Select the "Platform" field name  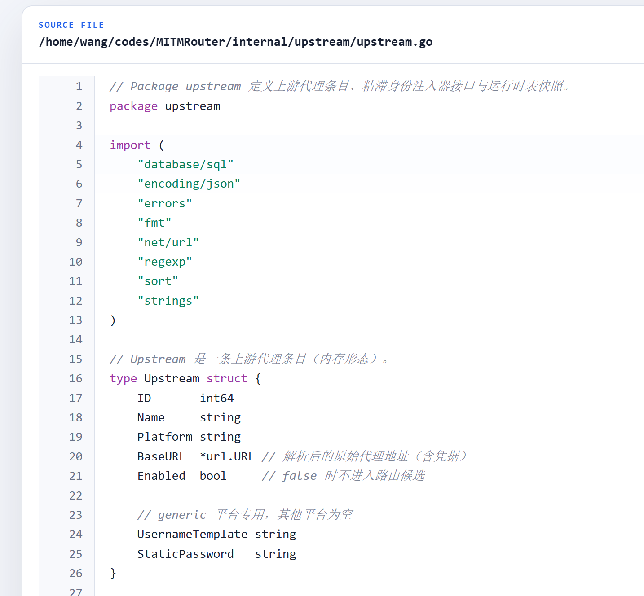165,437
